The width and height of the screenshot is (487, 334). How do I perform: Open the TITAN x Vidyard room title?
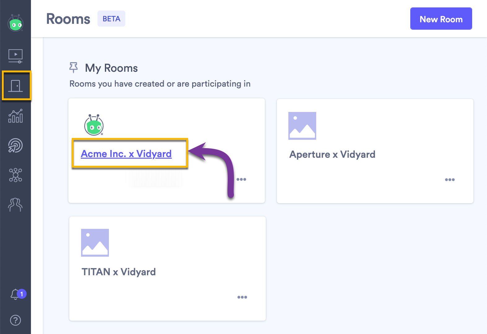[119, 272]
